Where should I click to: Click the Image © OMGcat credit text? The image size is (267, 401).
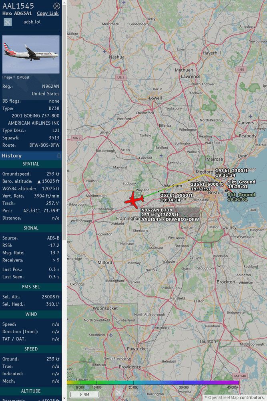pos(16,77)
